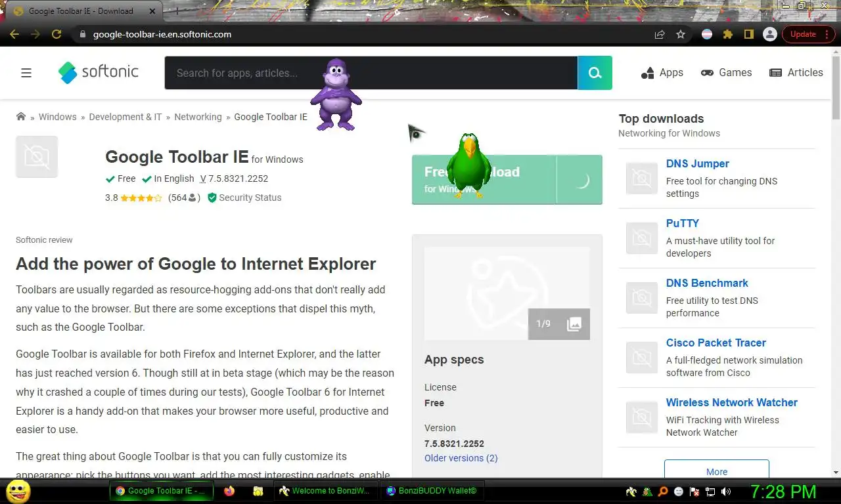This screenshot has width=841, height=504.
Task: Open the network tray icon
Action: click(710, 492)
